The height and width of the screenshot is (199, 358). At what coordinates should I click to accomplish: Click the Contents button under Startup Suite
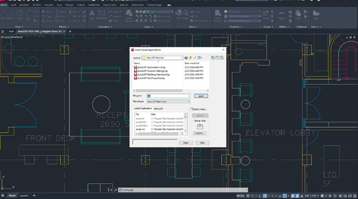point(200,133)
